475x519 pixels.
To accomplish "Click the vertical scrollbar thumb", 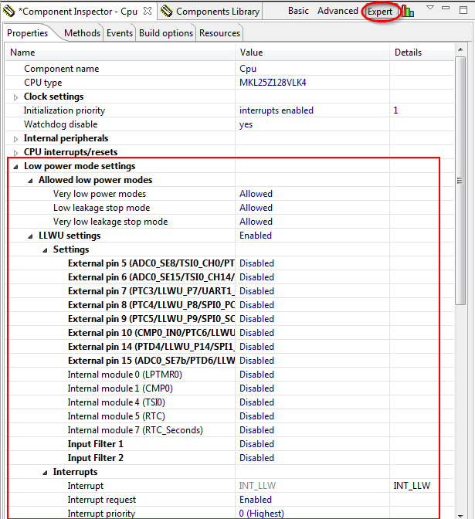I will pyautogui.click(x=460, y=181).
